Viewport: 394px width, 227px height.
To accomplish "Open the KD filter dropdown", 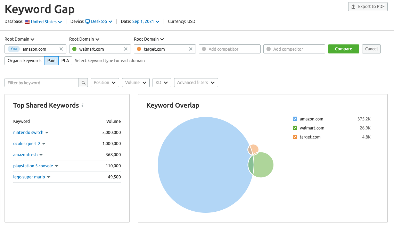I will 162,83.
